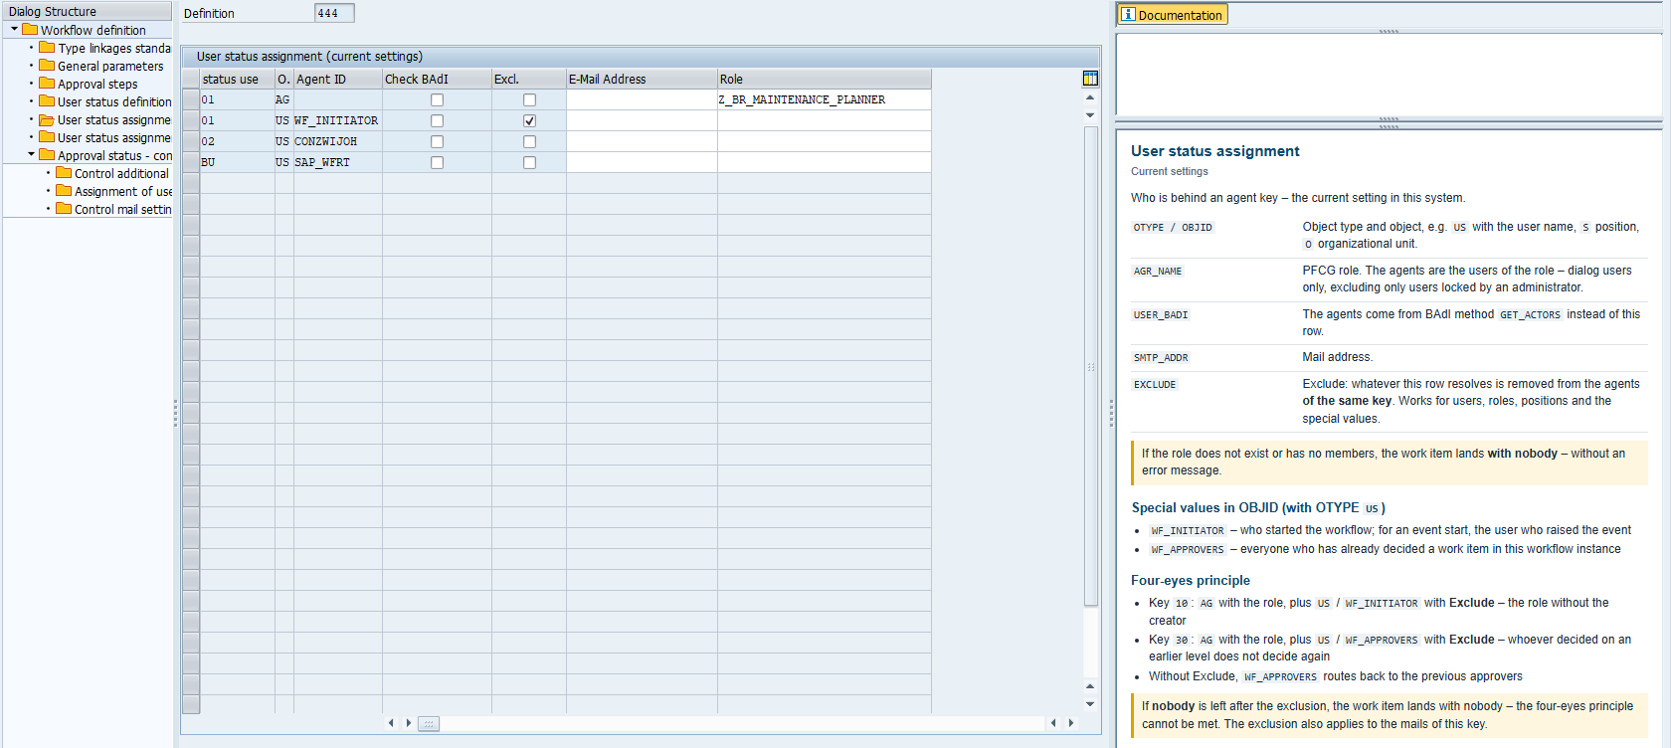
Task: Click the select-all corner of the table
Action: click(191, 79)
